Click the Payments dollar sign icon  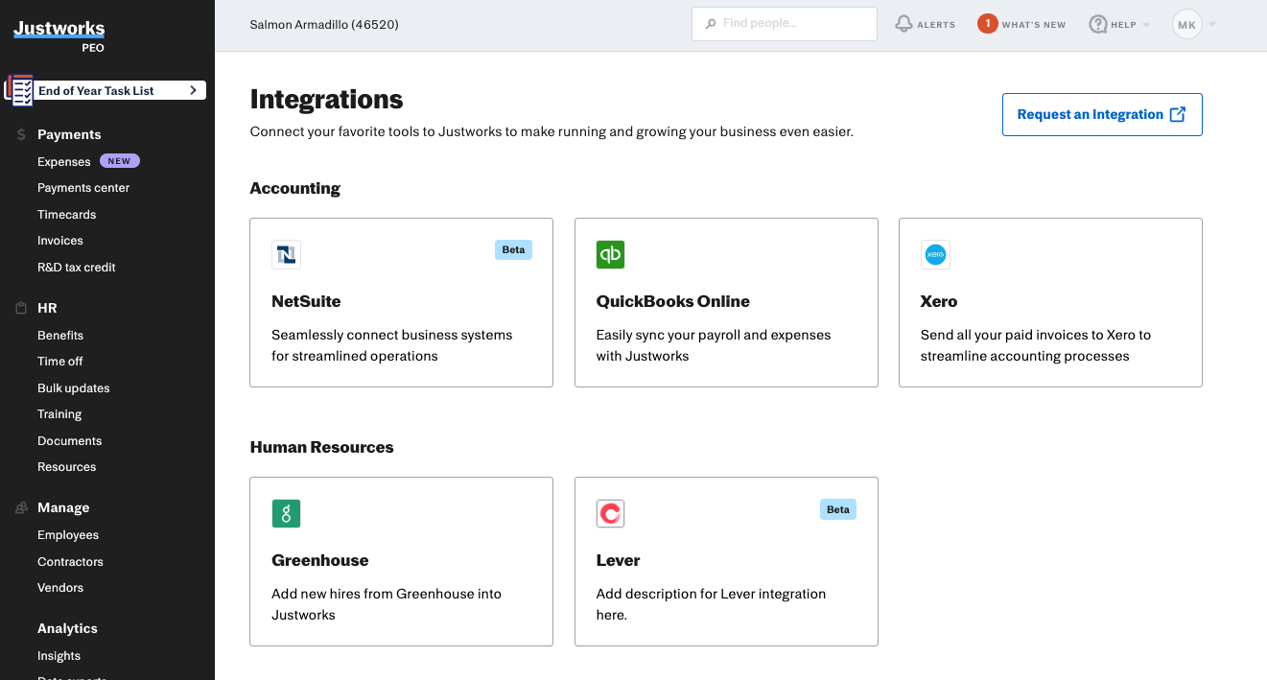(21, 135)
